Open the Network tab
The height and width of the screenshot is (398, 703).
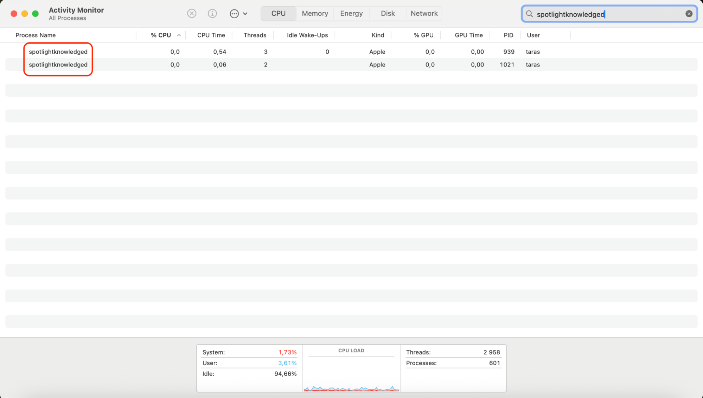424,13
